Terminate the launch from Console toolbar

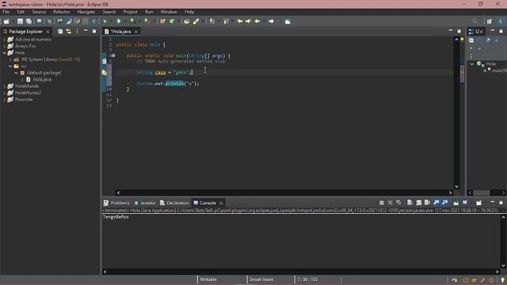click(x=382, y=203)
